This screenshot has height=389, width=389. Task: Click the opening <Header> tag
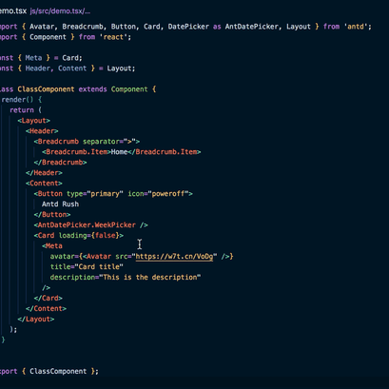42,131
